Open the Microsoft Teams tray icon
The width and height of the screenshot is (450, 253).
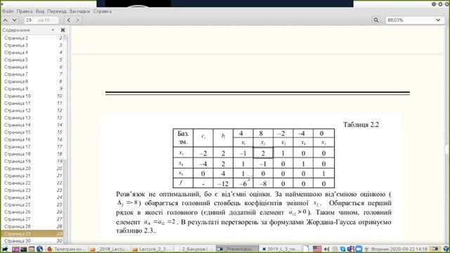(350, 249)
